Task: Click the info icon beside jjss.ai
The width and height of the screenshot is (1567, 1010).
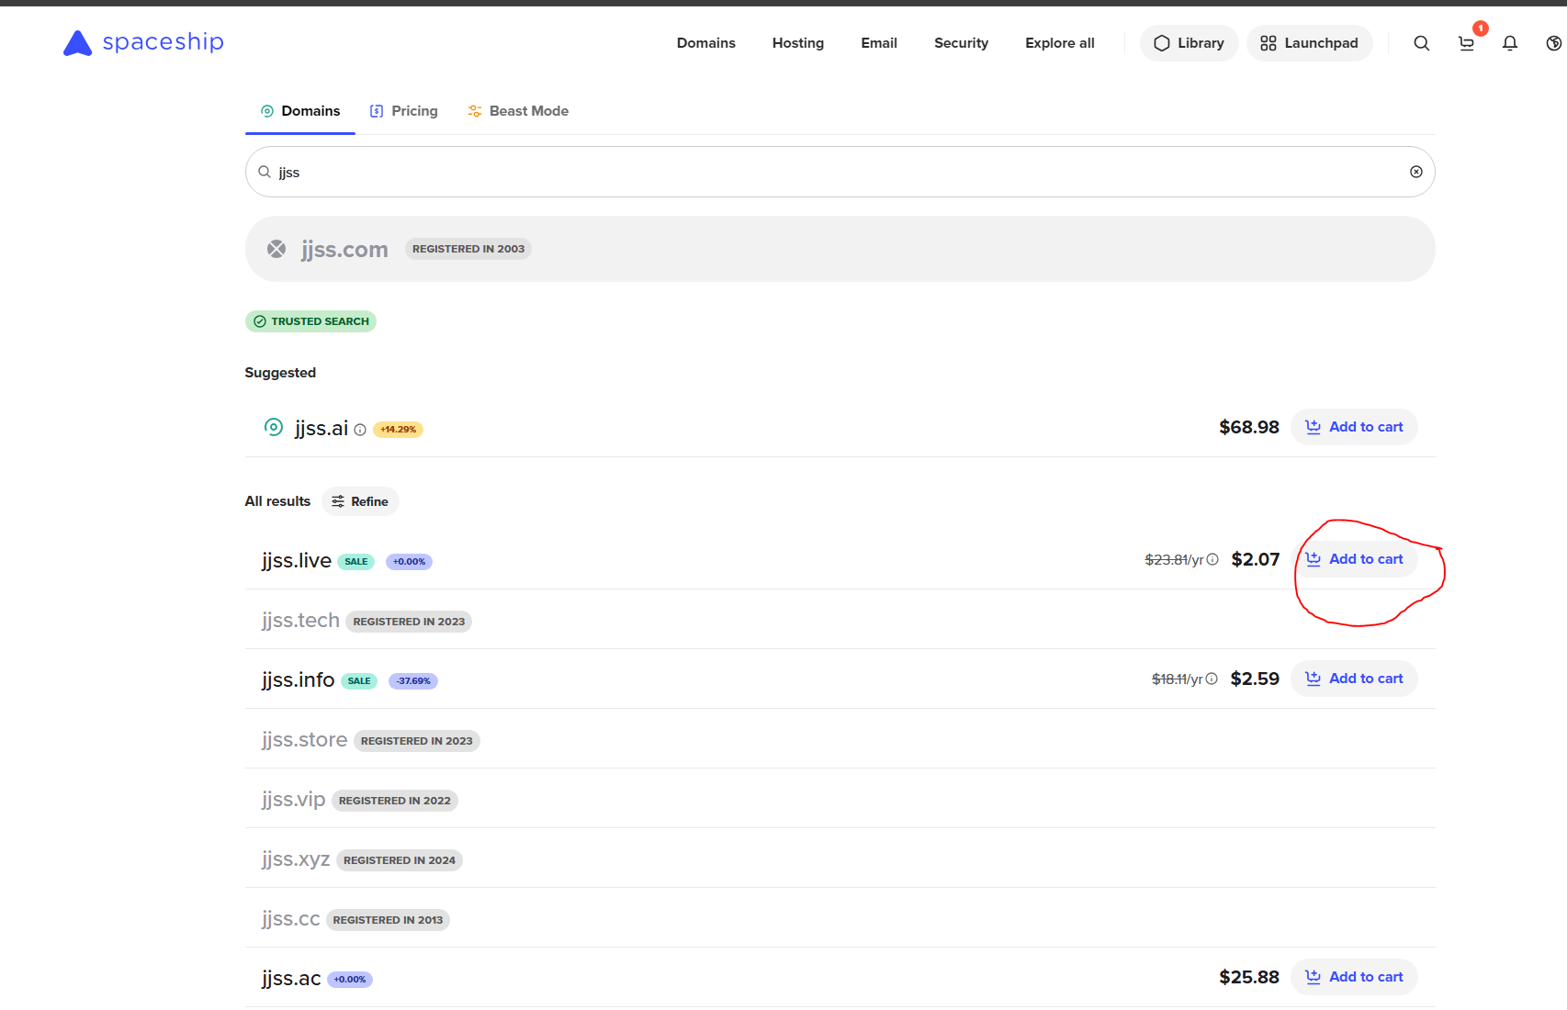Action: (x=360, y=430)
